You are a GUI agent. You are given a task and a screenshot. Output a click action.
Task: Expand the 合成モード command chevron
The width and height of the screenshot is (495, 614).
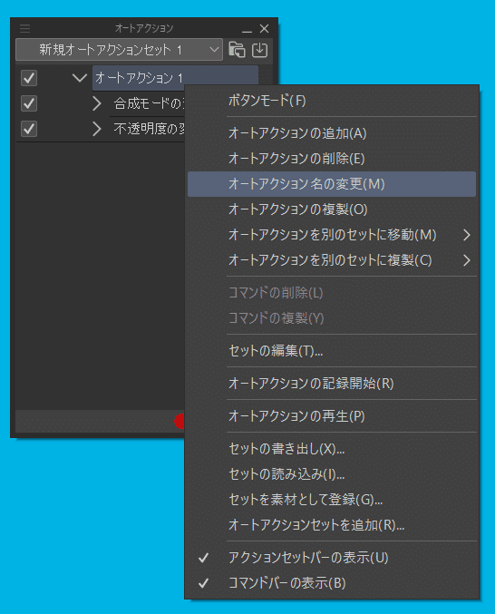click(x=97, y=103)
